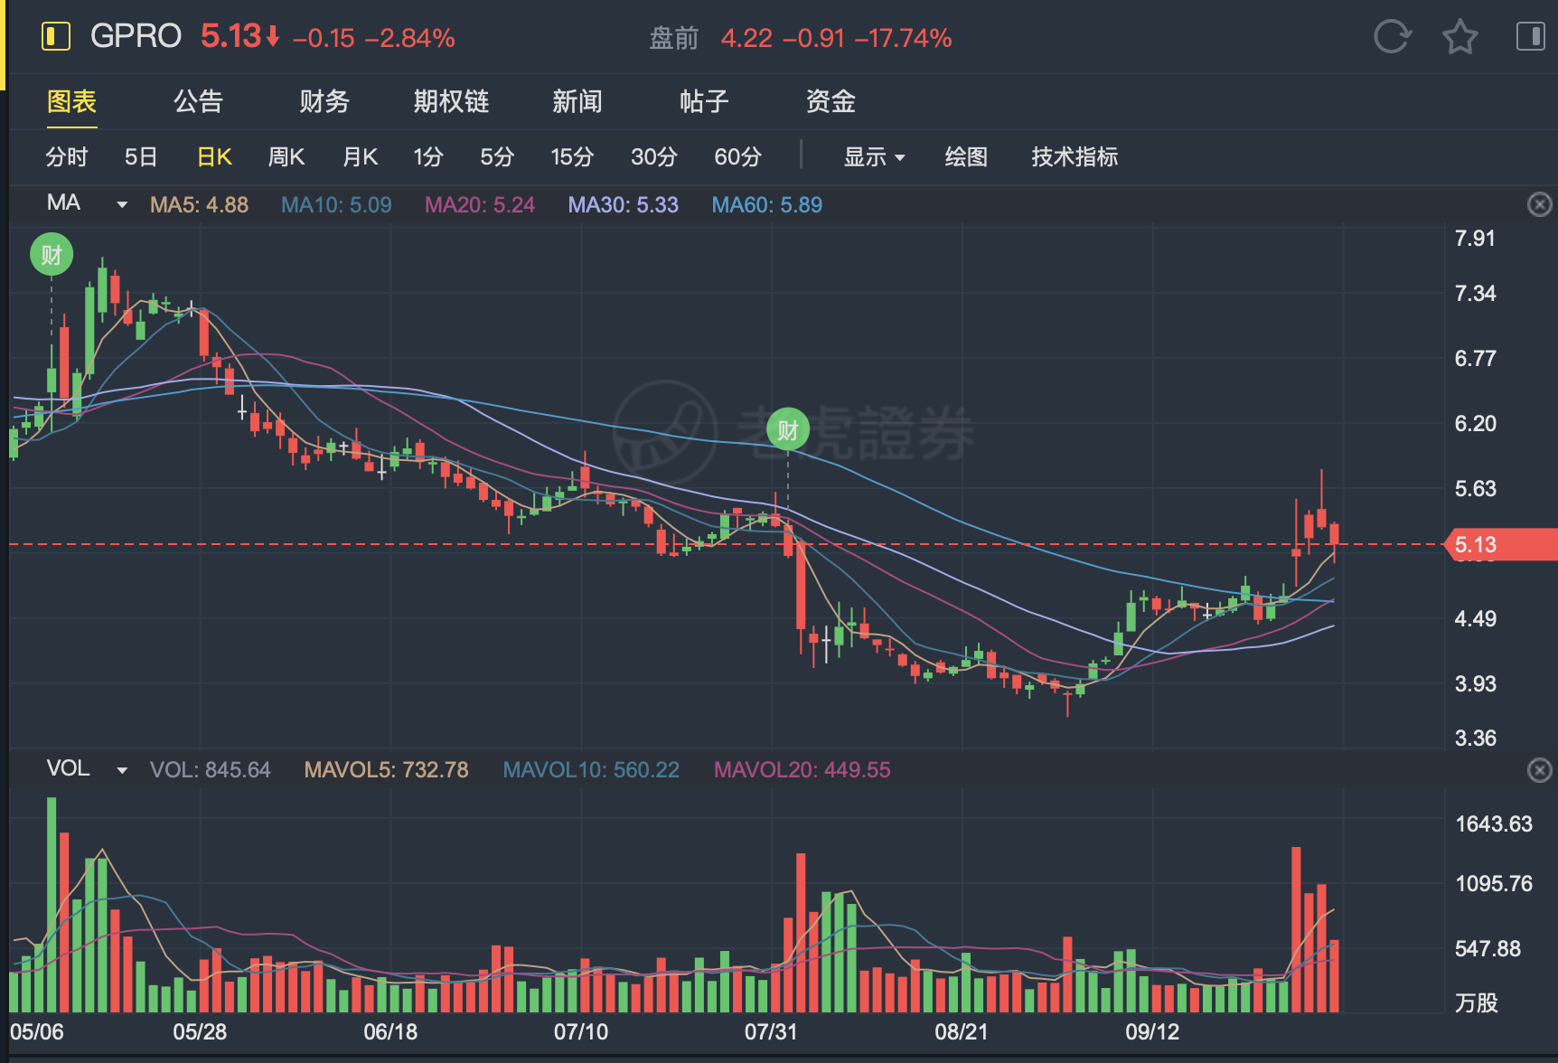Open the top-left 财 earnings marker
Screen dimensions: 1558x1063
click(52, 255)
